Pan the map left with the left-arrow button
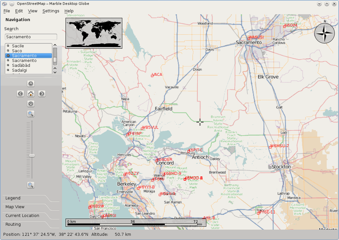This screenshot has width=339, height=240. click(20, 94)
